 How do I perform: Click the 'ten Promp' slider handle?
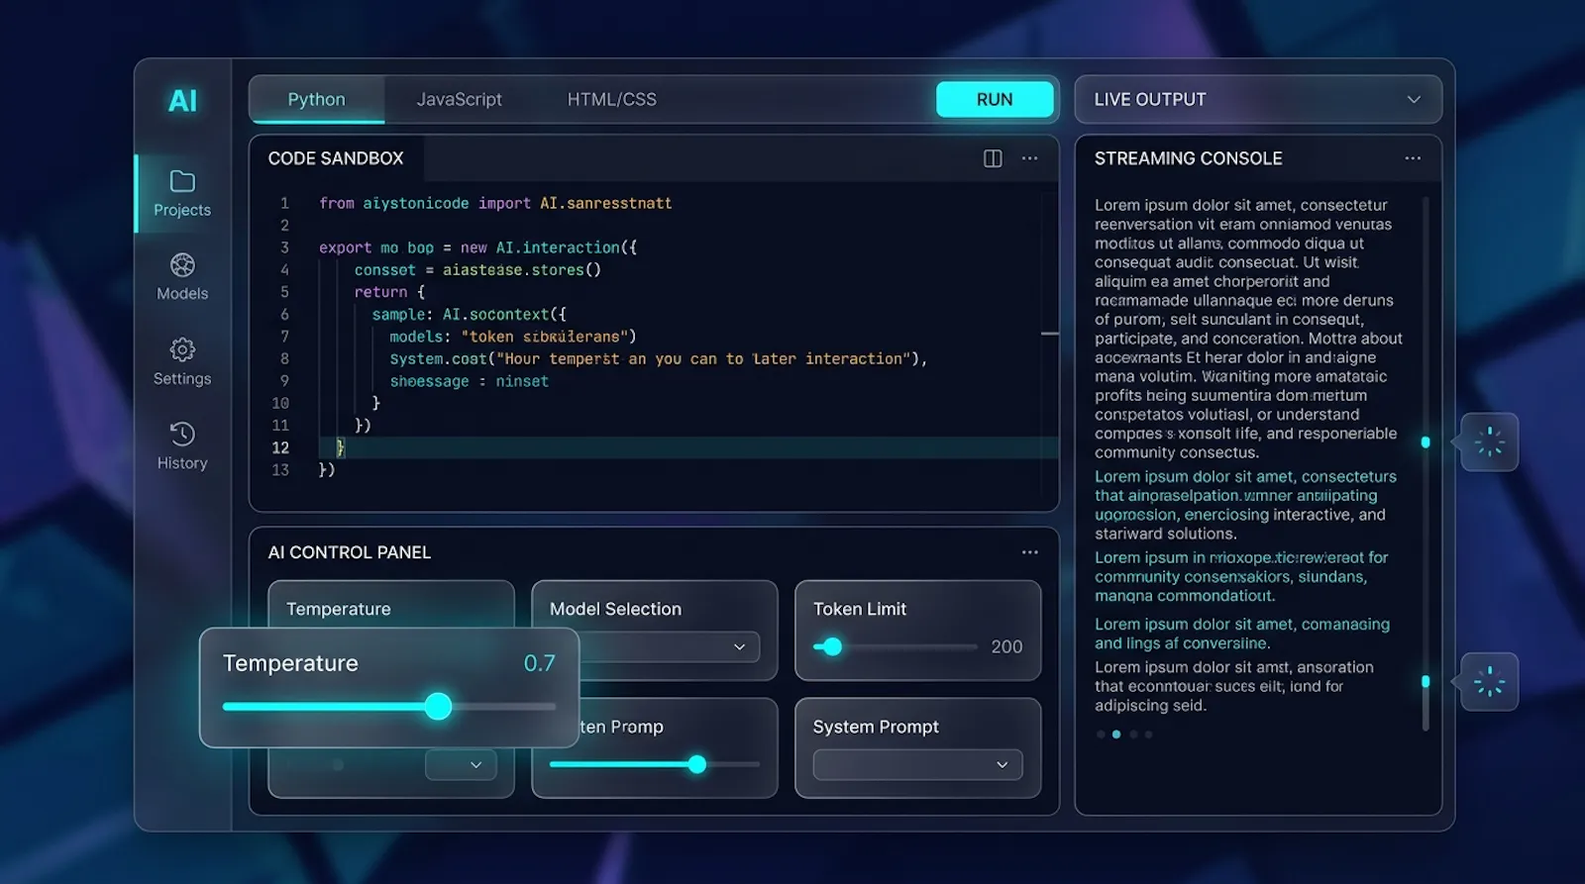(x=697, y=764)
